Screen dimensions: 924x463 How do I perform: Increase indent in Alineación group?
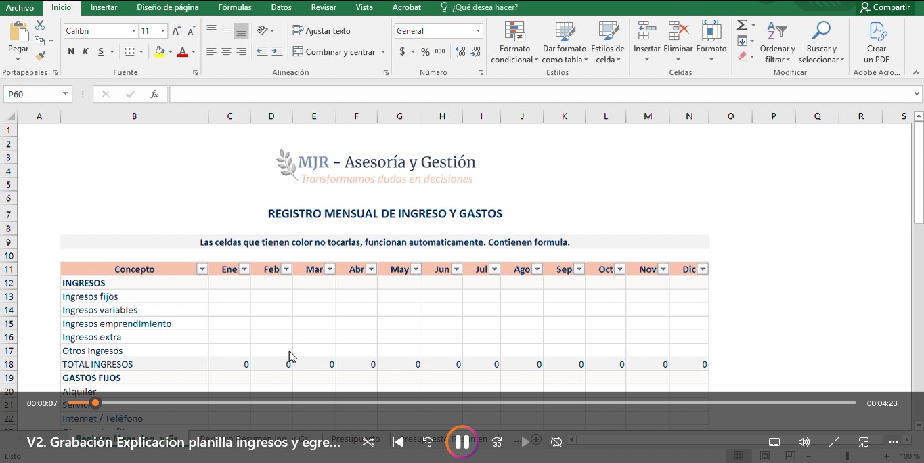pyautogui.click(x=277, y=51)
